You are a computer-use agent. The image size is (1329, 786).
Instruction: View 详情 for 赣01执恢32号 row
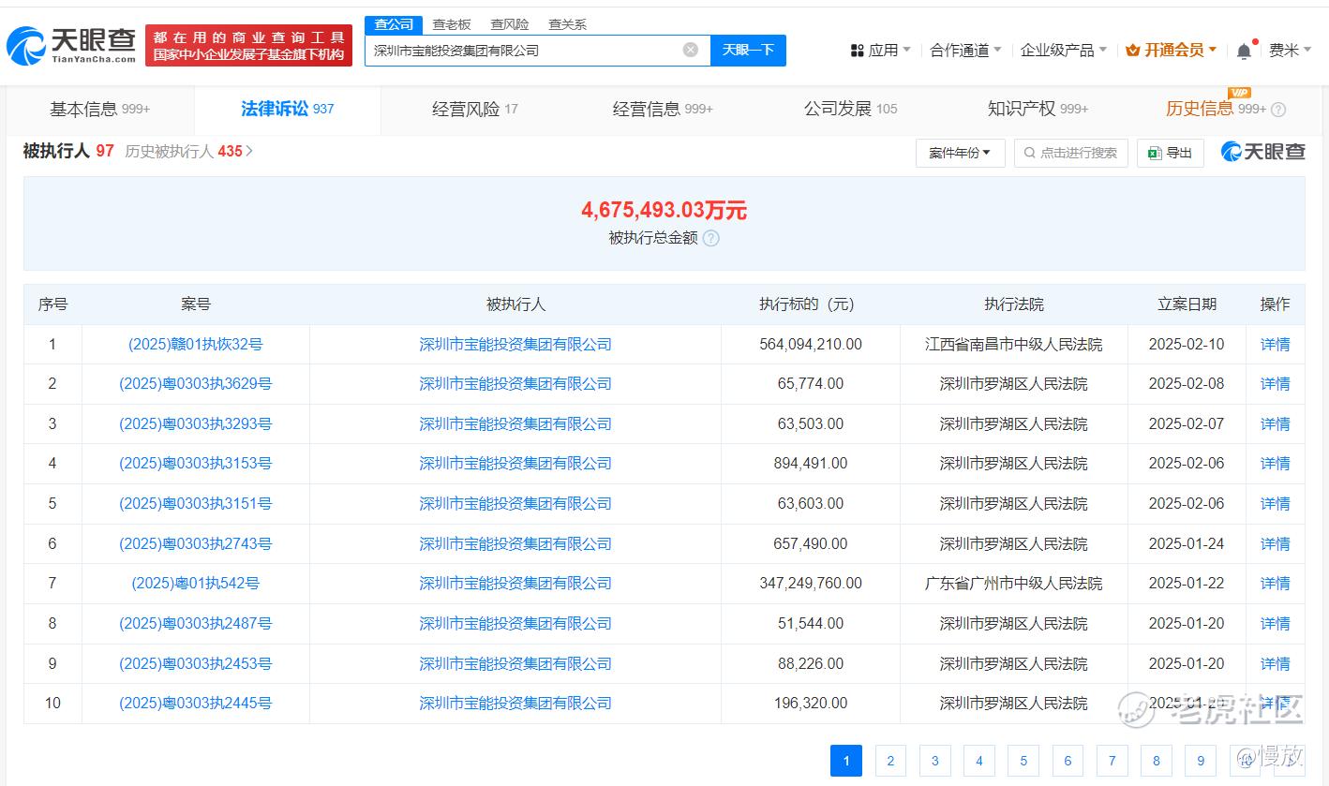1275,345
